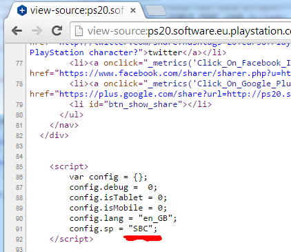The width and height of the screenshot is (291, 252).
Task: Click the "en_GB" value on config.lang line
Action: [x=155, y=218]
